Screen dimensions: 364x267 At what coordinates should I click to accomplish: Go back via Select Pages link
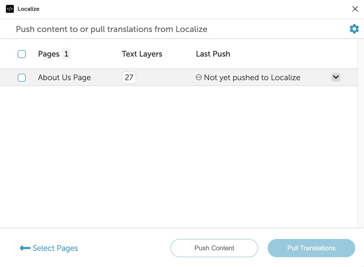click(x=49, y=248)
